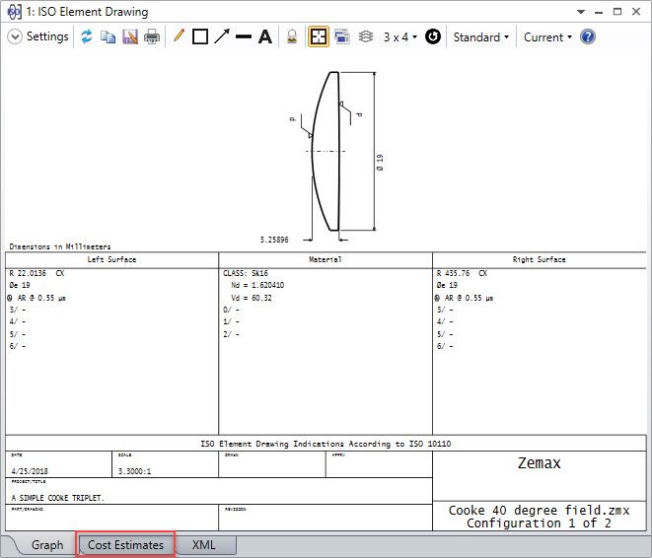Select the text annotation tool

(265, 37)
